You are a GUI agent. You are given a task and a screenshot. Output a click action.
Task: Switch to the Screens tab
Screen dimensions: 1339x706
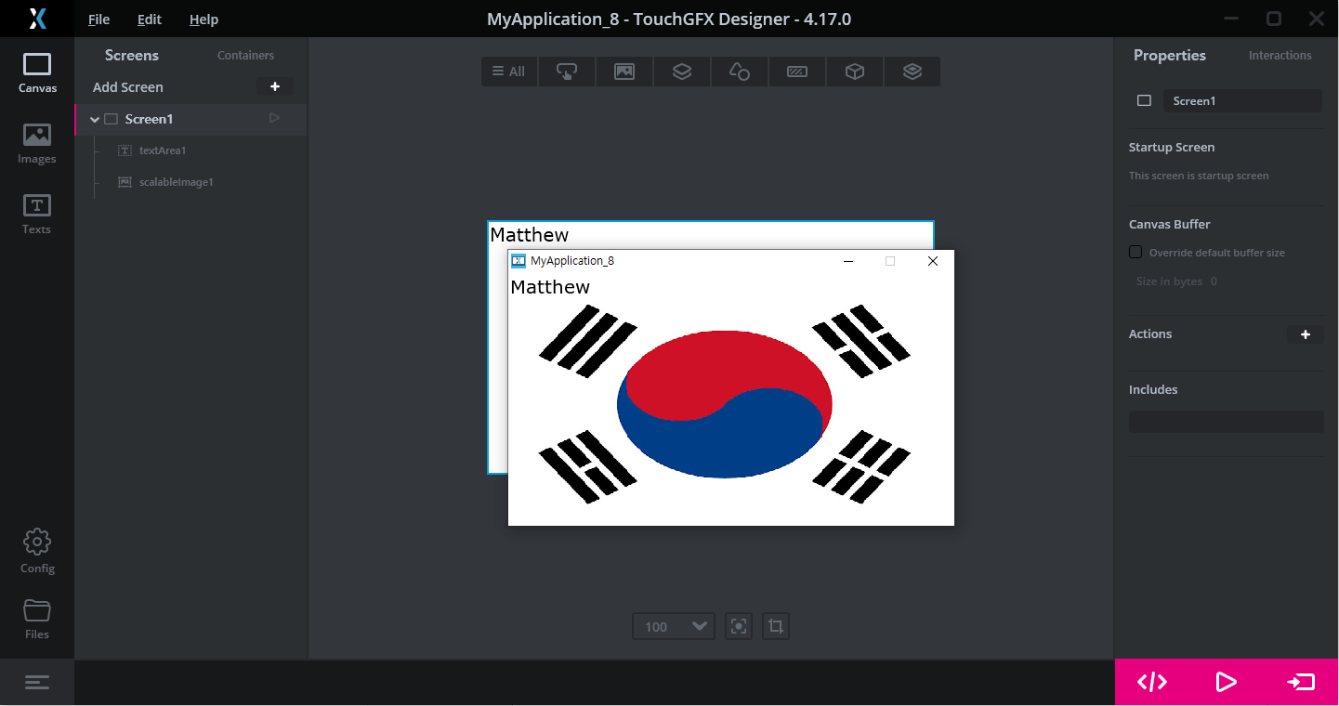coord(132,55)
